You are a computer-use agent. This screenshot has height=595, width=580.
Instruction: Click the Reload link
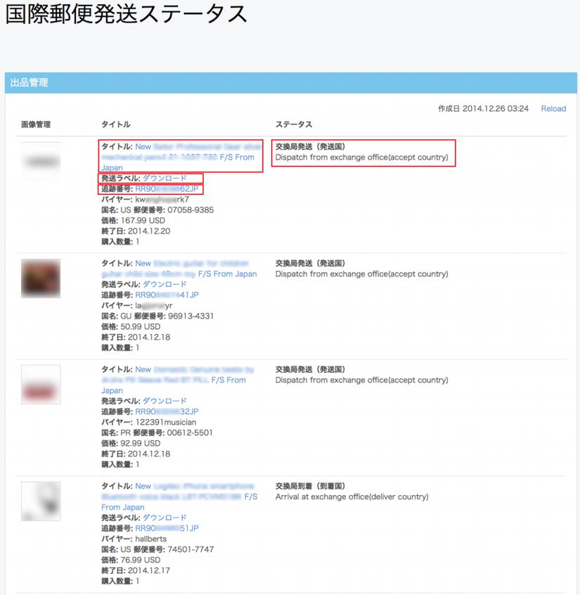pyautogui.click(x=553, y=108)
